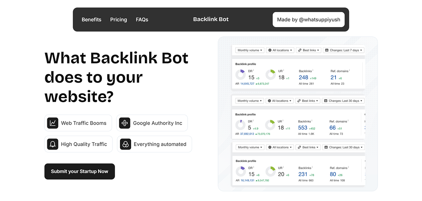Viewport: 422px width, 201px height.
Task: Select Benefits in the navigation bar
Action: point(91,19)
